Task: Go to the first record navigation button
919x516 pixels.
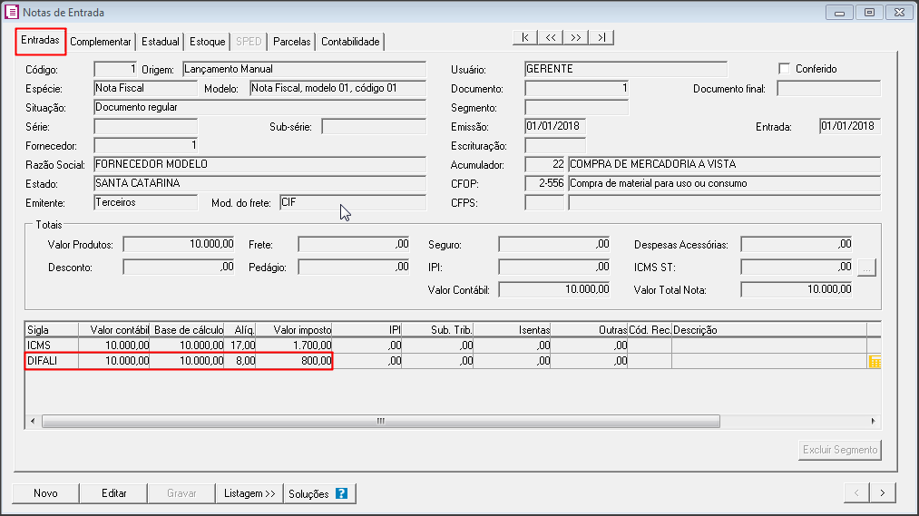Action: tap(524, 37)
